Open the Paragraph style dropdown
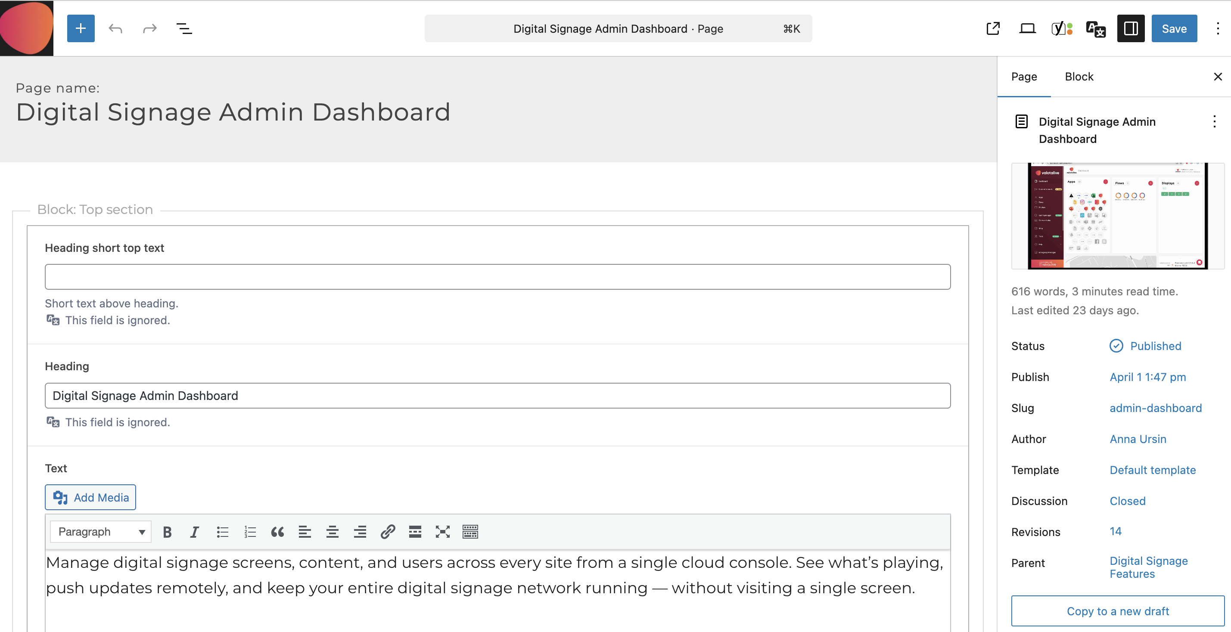This screenshot has height=632, width=1231. (100, 531)
